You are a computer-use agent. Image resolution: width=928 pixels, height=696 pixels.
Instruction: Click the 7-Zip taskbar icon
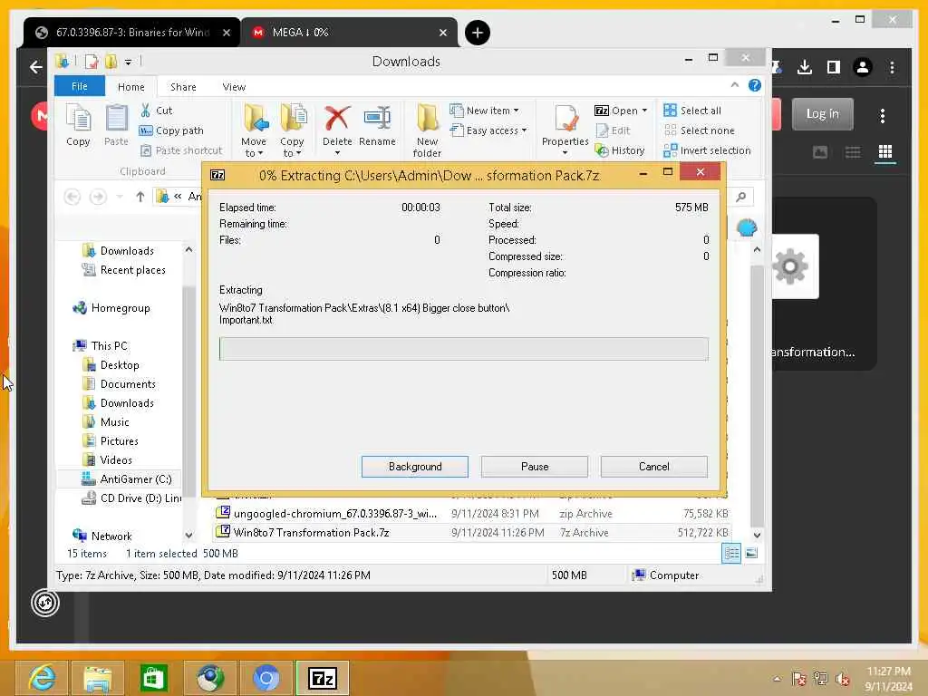point(323,678)
